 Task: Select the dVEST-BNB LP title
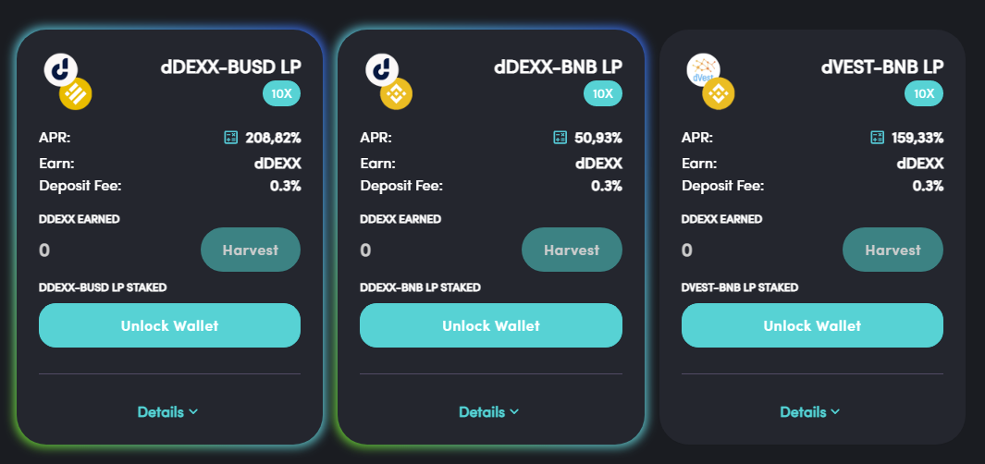click(x=882, y=67)
